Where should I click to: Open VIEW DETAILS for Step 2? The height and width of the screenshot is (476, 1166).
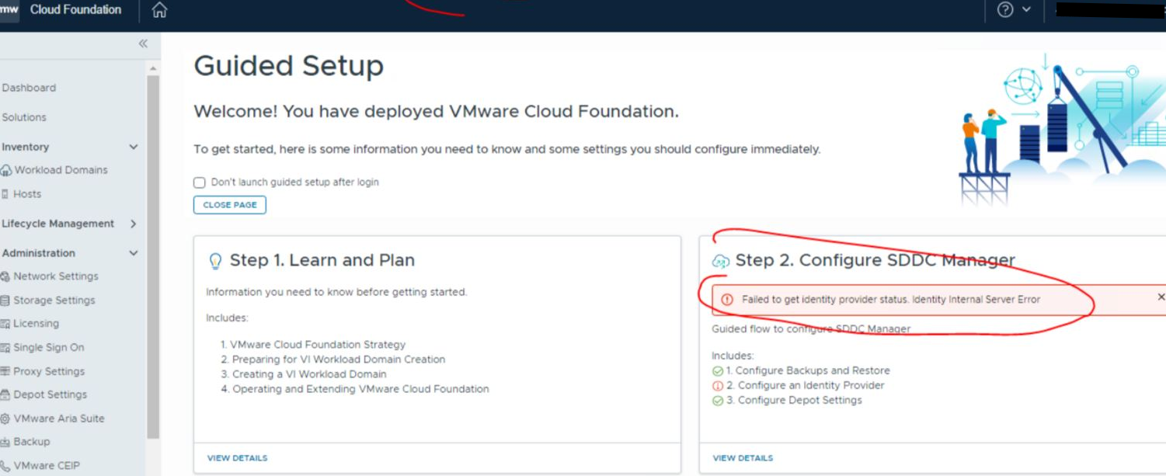(x=743, y=458)
